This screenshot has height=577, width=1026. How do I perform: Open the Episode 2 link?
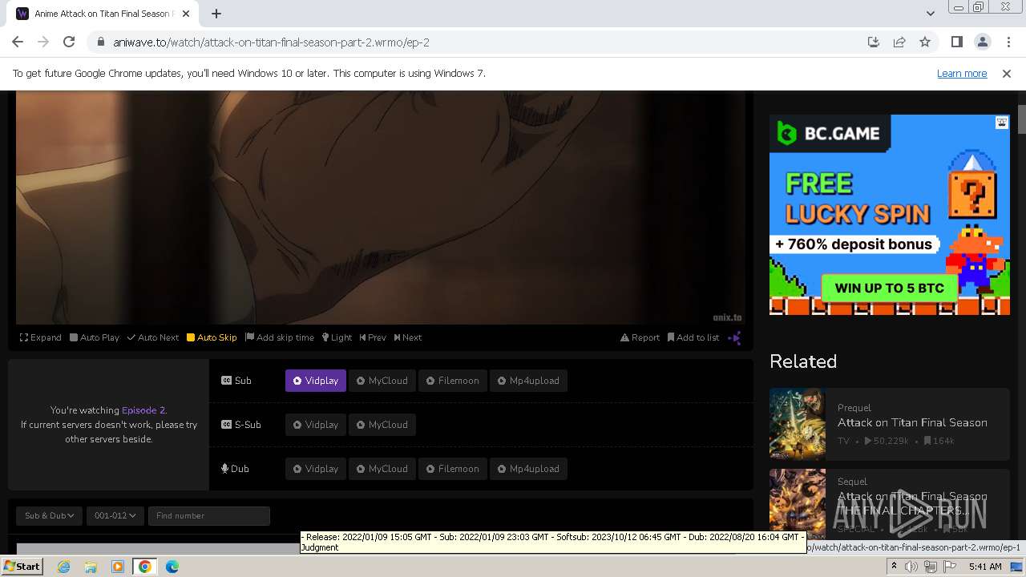tap(143, 410)
